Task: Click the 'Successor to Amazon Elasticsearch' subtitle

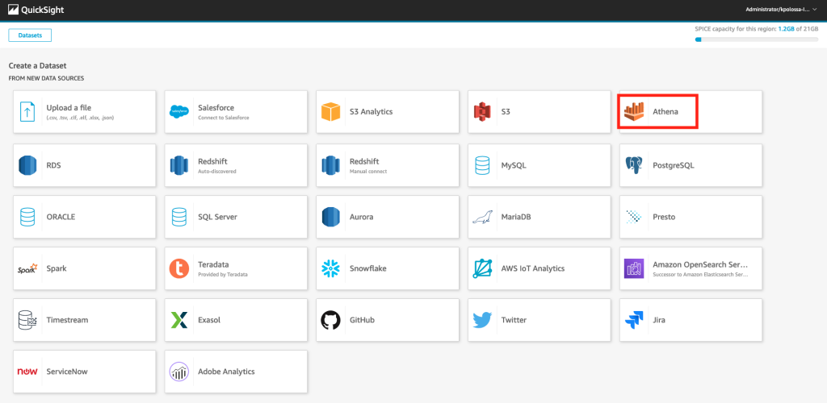Action: pyautogui.click(x=700, y=274)
